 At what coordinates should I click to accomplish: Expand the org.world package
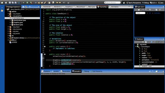click(x=8, y=34)
